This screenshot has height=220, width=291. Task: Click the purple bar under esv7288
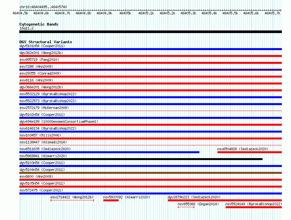pyautogui.click(x=150, y=70)
